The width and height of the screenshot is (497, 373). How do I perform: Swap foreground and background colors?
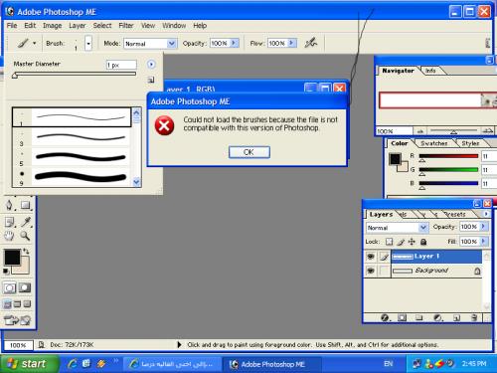pos(26,252)
